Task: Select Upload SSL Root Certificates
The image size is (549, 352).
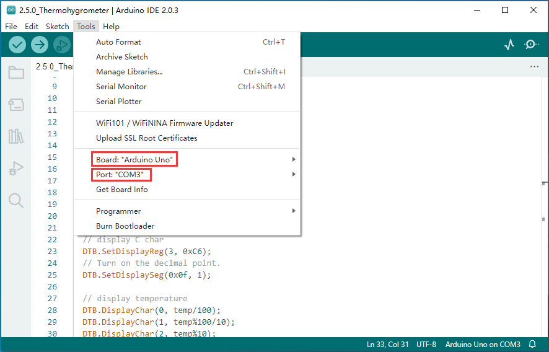Action: [187, 138]
